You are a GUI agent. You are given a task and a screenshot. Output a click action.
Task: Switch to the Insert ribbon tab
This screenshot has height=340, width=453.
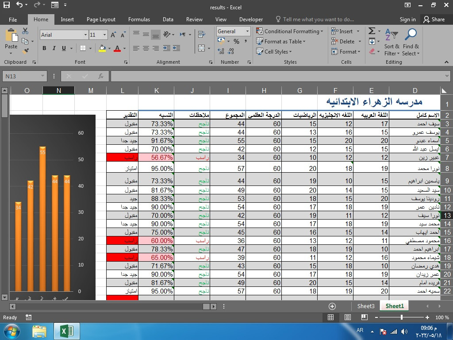tap(67, 19)
